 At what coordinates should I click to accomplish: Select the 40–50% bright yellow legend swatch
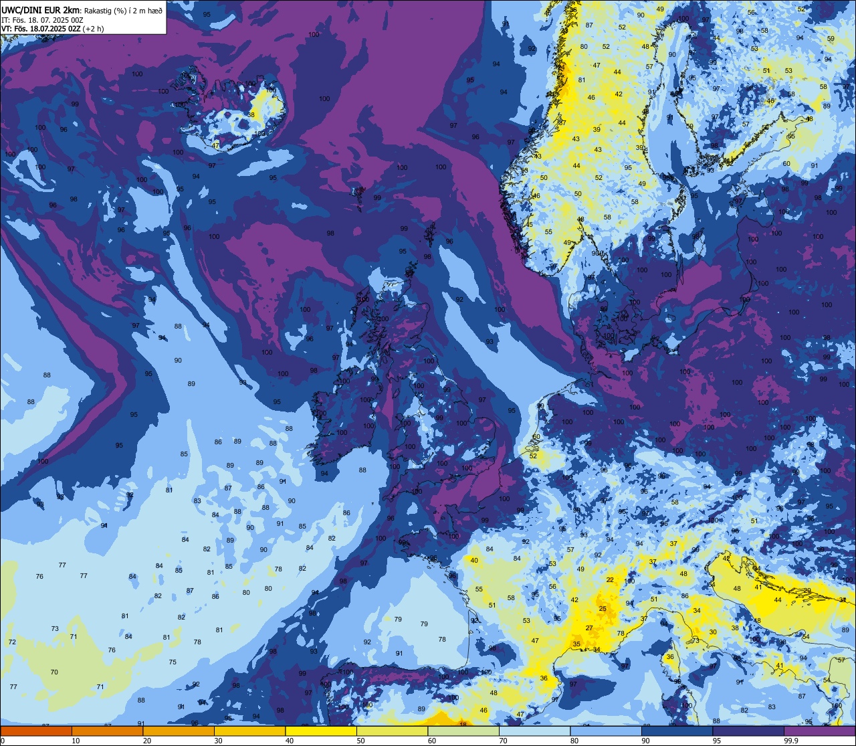[x=321, y=731]
